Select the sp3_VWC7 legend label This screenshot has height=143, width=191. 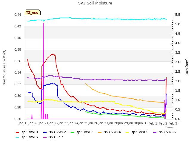click(30, 137)
